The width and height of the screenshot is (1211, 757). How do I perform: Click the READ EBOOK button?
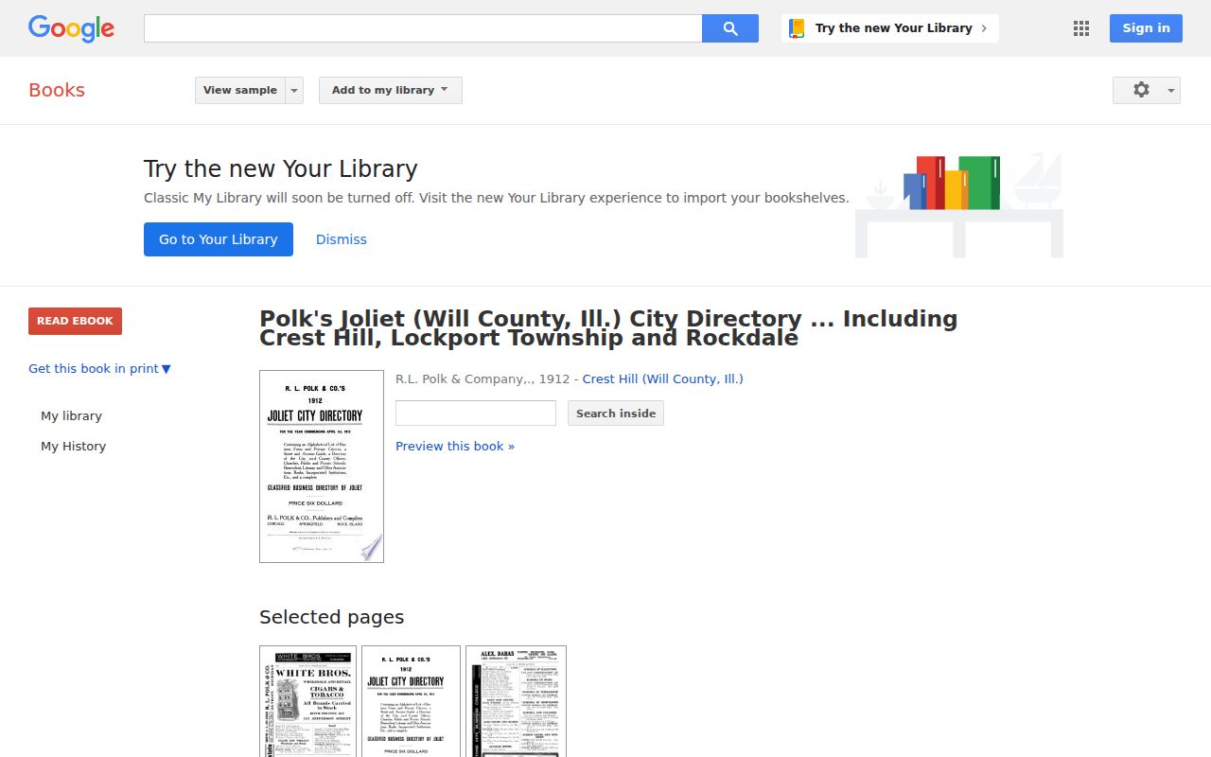tap(75, 321)
